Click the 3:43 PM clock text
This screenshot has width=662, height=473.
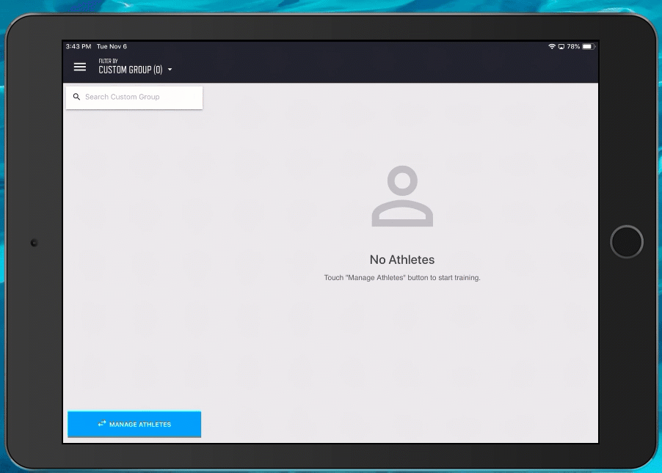pyautogui.click(x=78, y=46)
